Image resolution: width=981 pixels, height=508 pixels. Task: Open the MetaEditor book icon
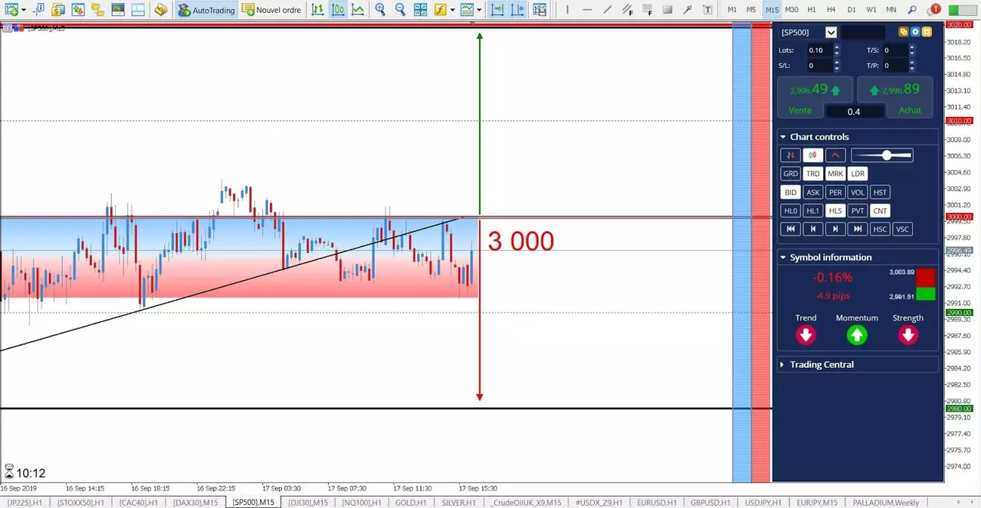tap(160, 10)
